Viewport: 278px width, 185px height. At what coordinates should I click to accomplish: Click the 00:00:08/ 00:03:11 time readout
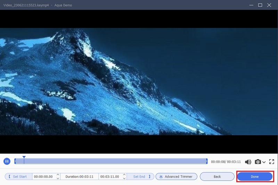point(226,162)
